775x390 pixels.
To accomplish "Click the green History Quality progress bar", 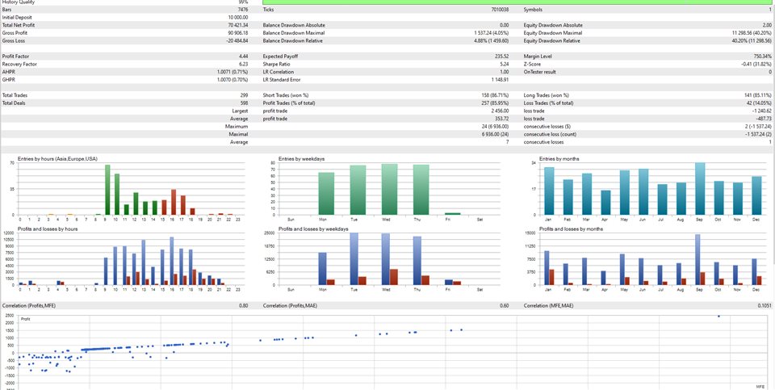I will pos(517,2).
